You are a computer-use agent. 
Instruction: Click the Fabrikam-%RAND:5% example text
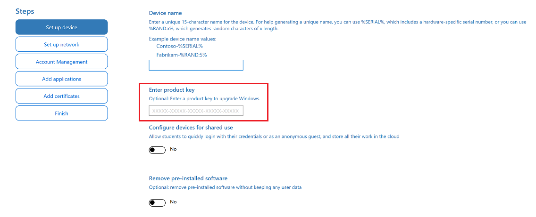[181, 55]
